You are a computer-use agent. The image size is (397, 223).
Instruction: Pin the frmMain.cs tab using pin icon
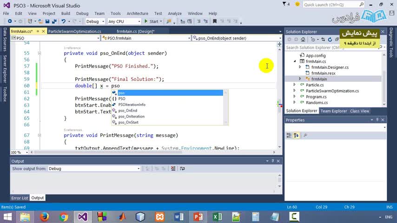point(38,32)
